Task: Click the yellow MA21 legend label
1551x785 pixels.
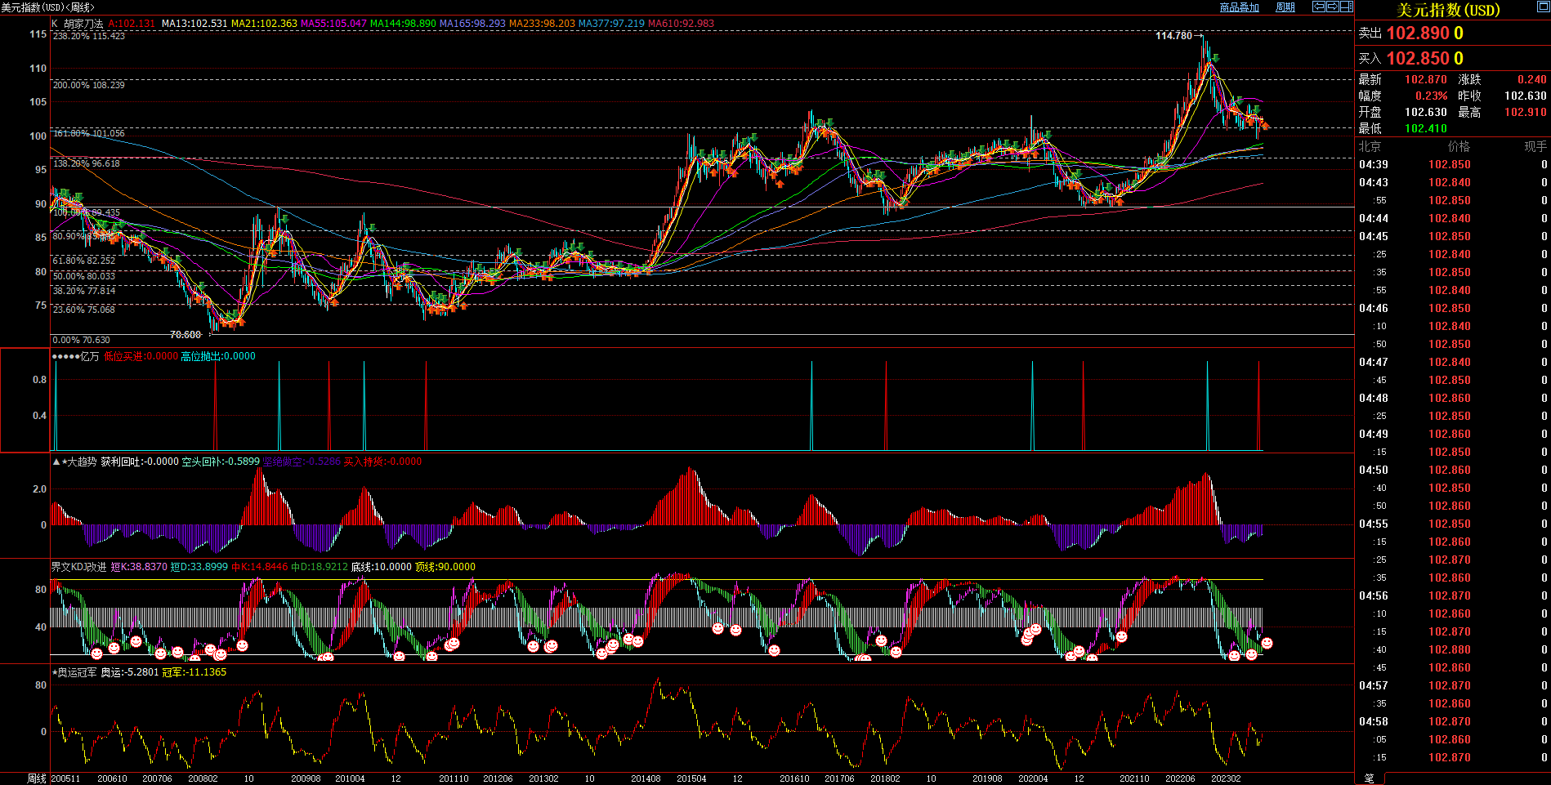Action: tap(264, 24)
